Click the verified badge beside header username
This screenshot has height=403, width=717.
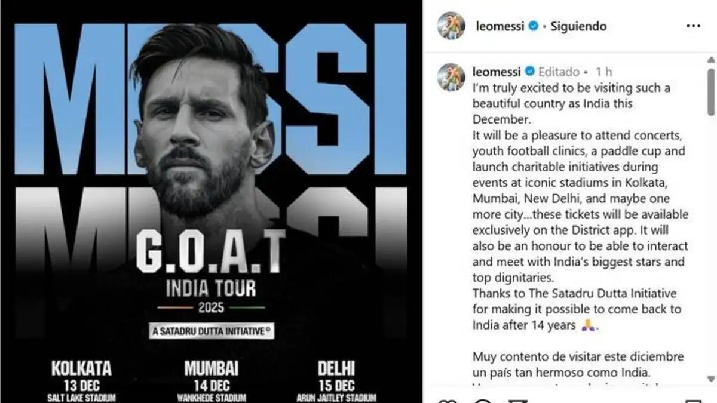click(x=534, y=26)
